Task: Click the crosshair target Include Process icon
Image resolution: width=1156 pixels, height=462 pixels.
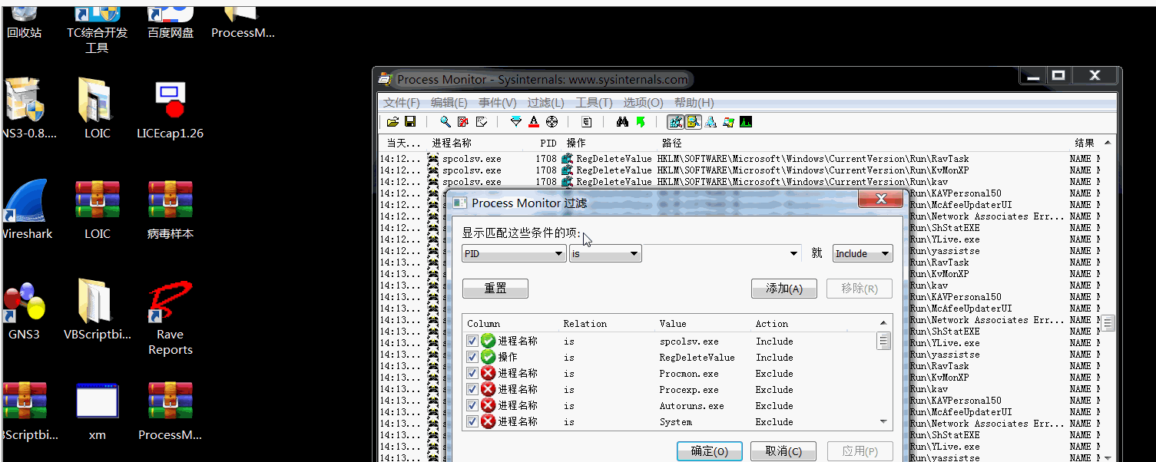Action: (552, 121)
